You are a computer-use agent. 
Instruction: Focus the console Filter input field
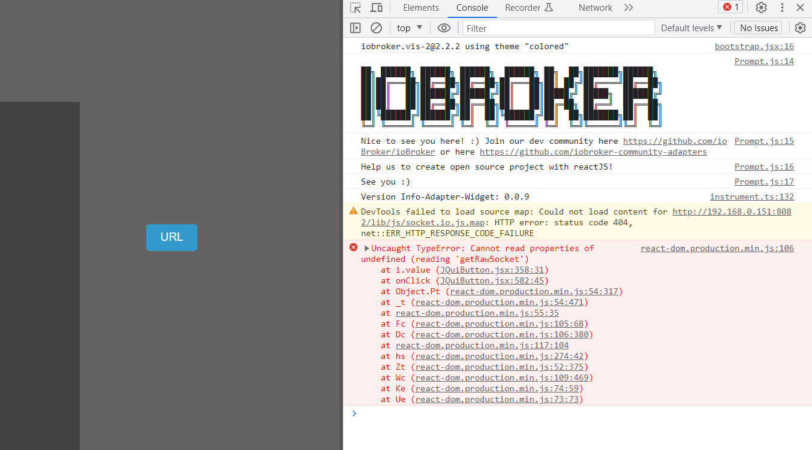[559, 28]
